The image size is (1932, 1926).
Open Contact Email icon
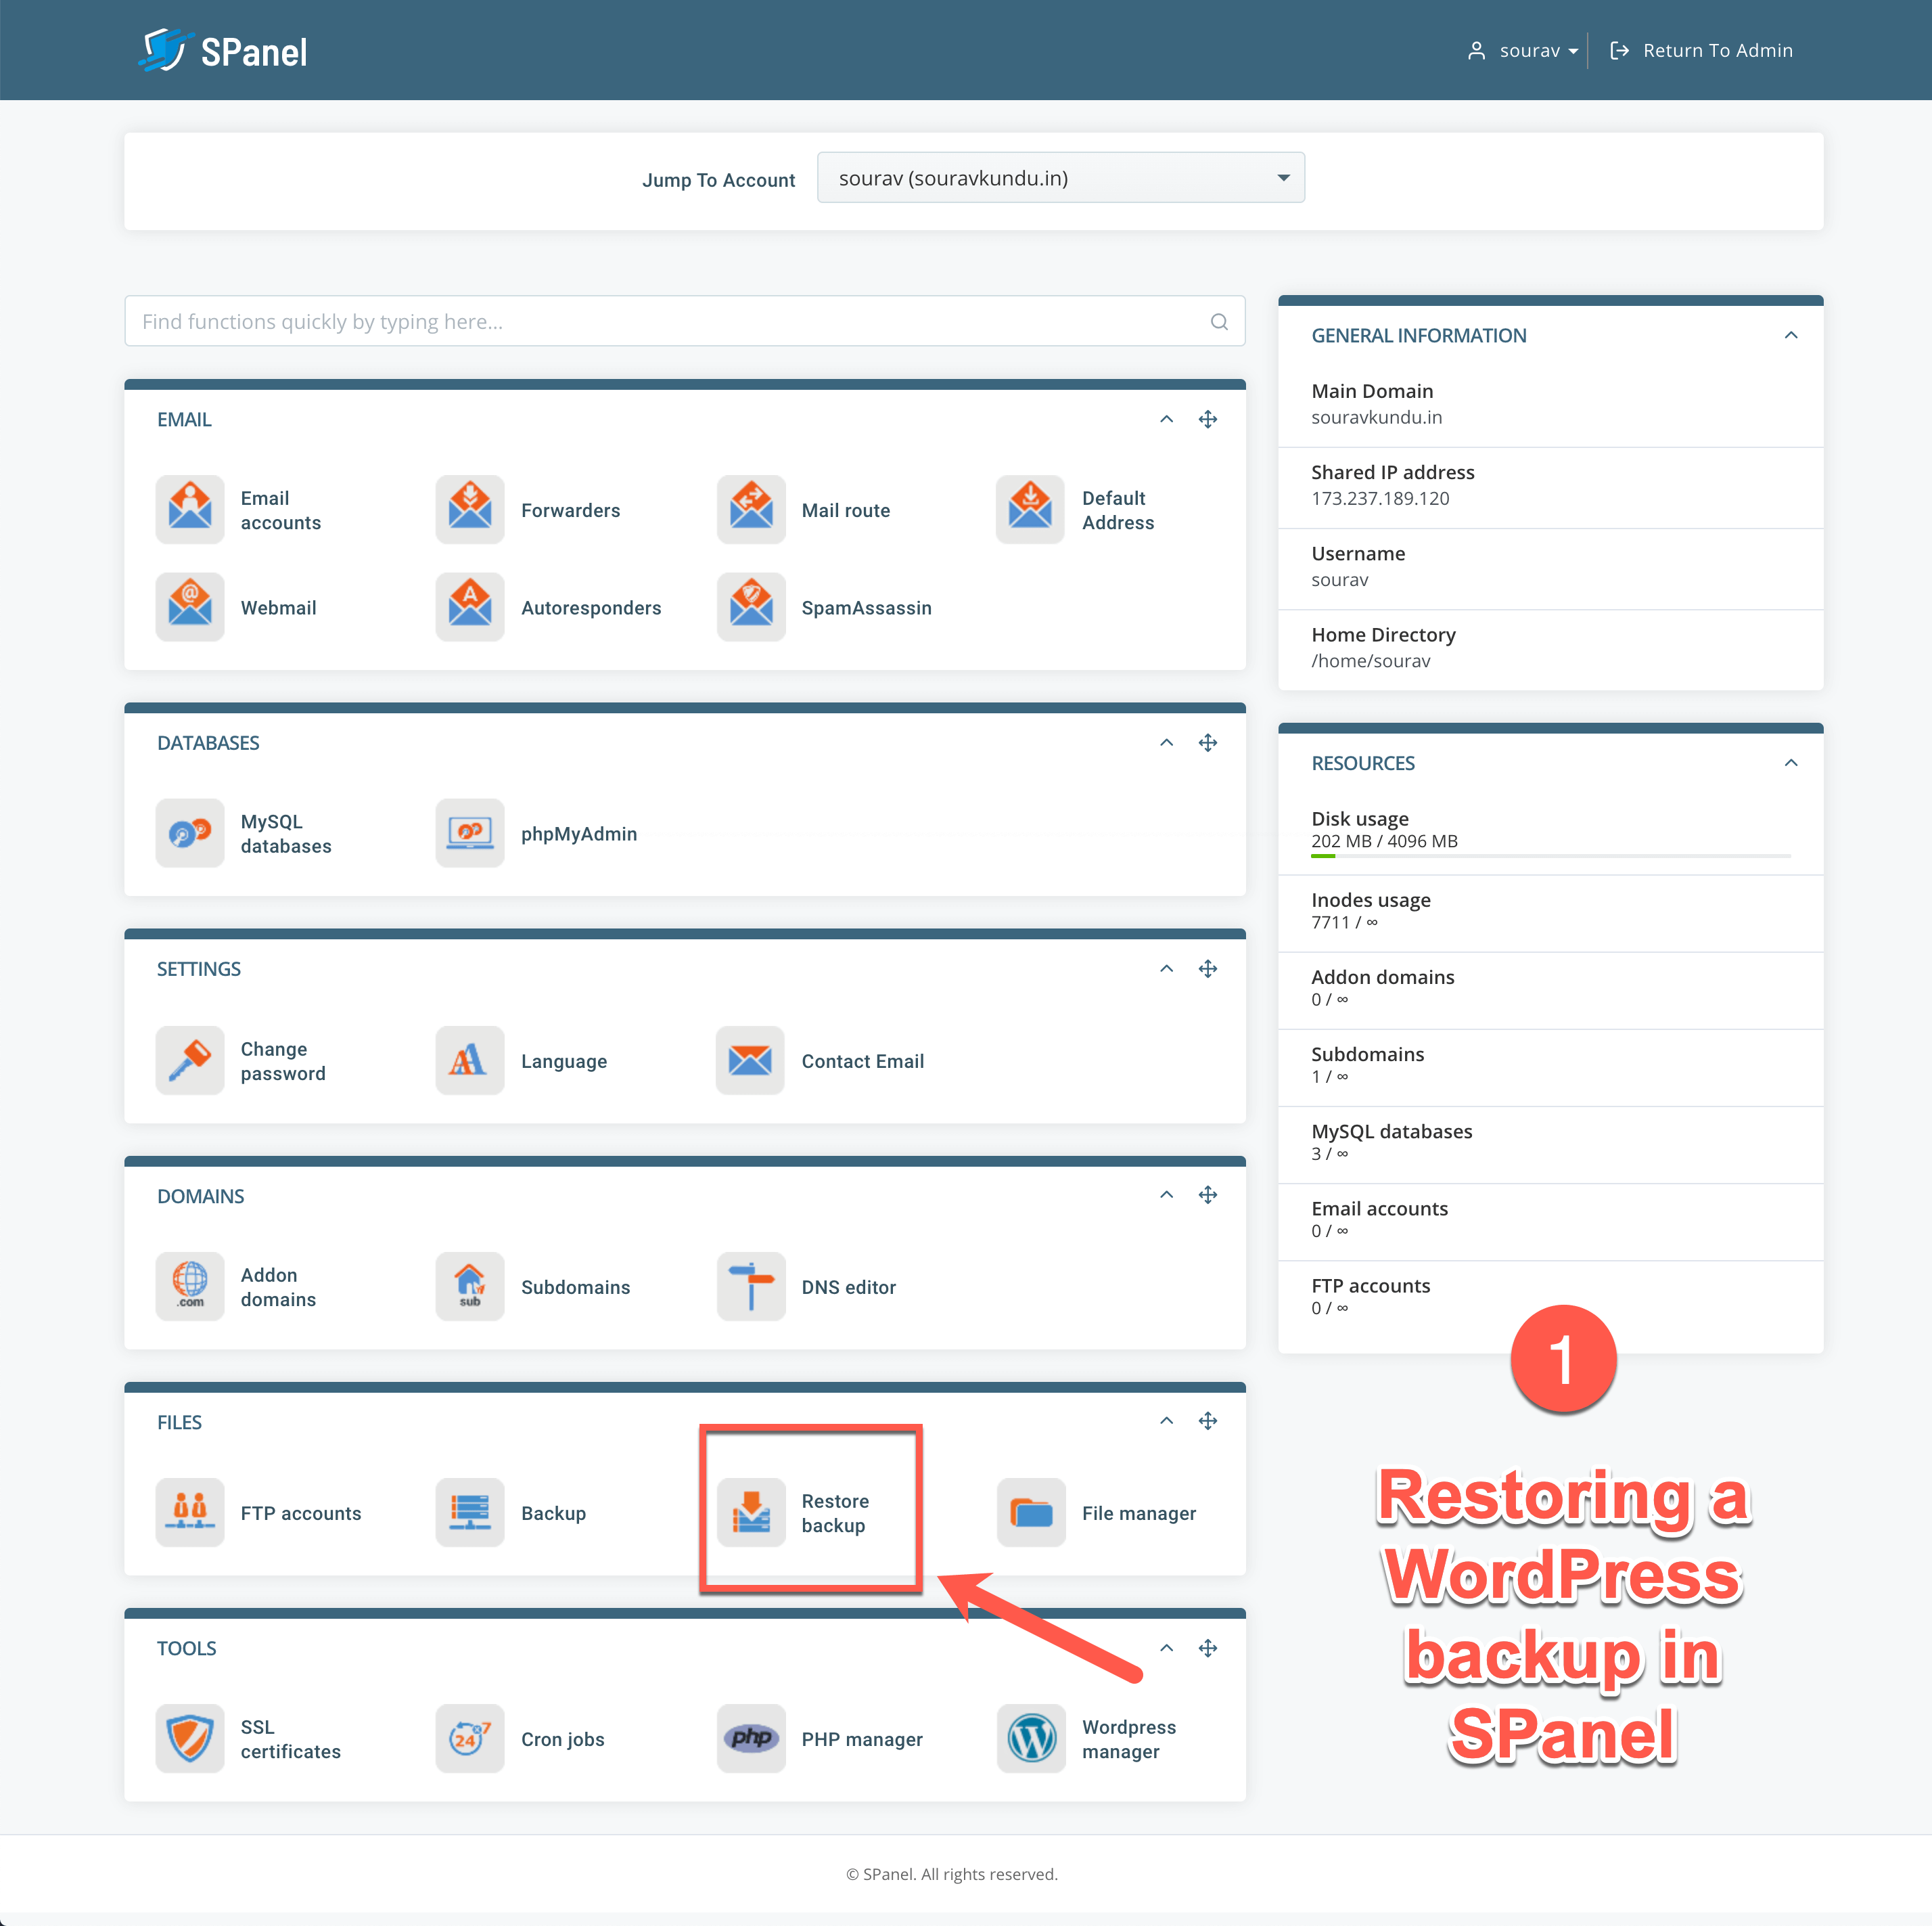(x=751, y=1060)
